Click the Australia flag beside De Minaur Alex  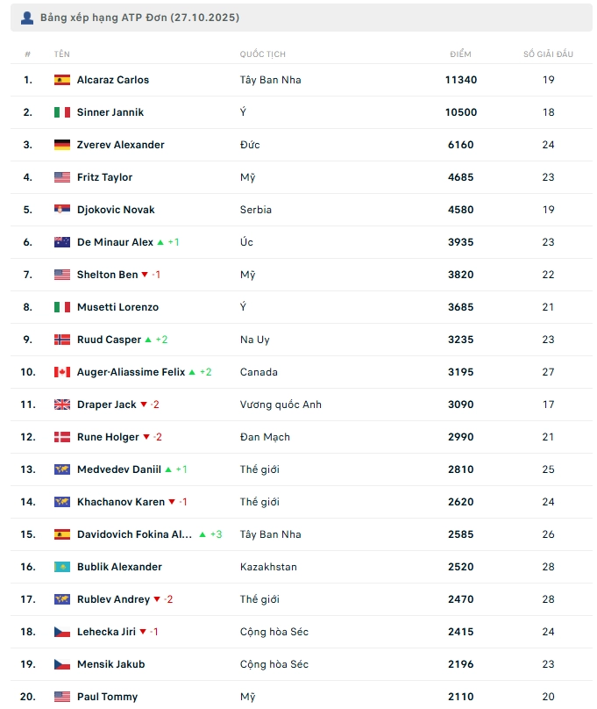(x=62, y=242)
